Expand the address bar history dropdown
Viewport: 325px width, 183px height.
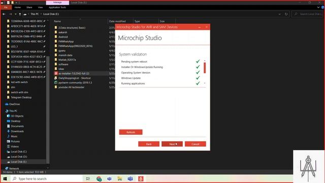point(280,14)
